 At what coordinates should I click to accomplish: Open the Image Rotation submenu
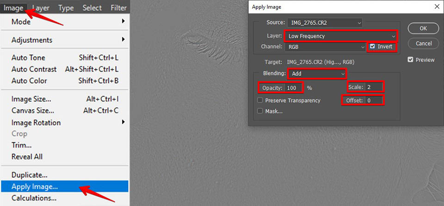123,122
